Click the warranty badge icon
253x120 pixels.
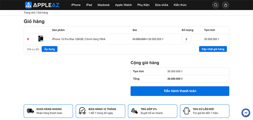82,111
